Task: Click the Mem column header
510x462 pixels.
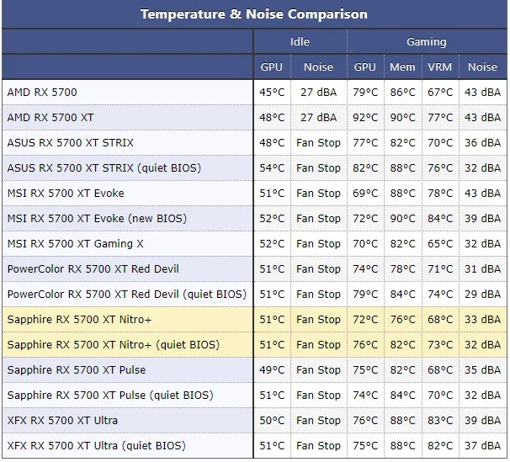Action: [402, 66]
